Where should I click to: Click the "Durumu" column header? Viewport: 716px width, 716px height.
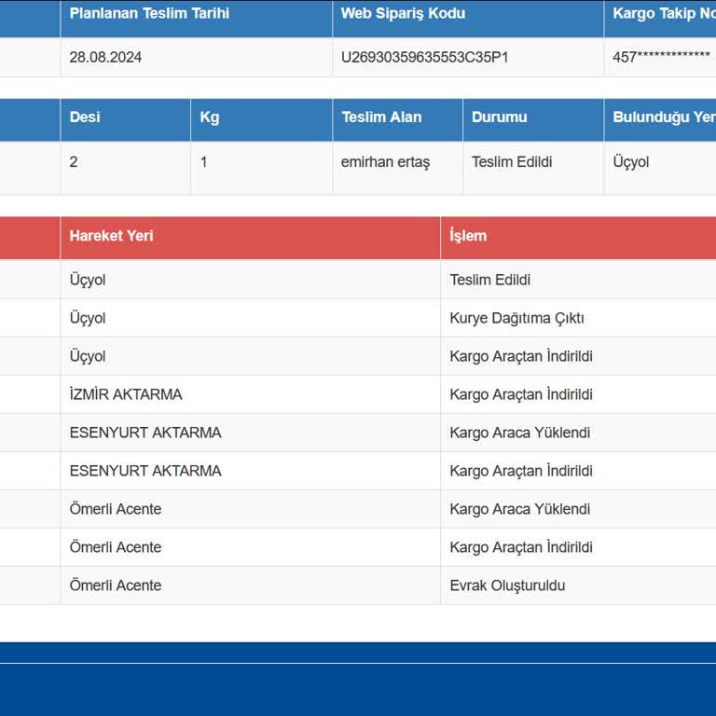(499, 117)
